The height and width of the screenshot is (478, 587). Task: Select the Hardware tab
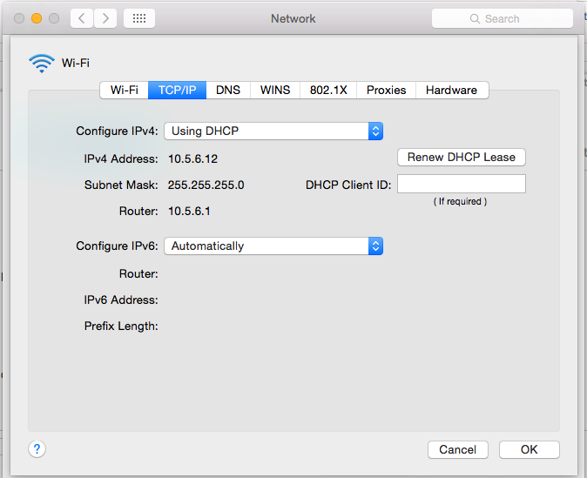pos(451,90)
